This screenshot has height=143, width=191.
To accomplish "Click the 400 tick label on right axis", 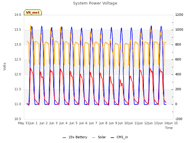I will tap(178, 74).
